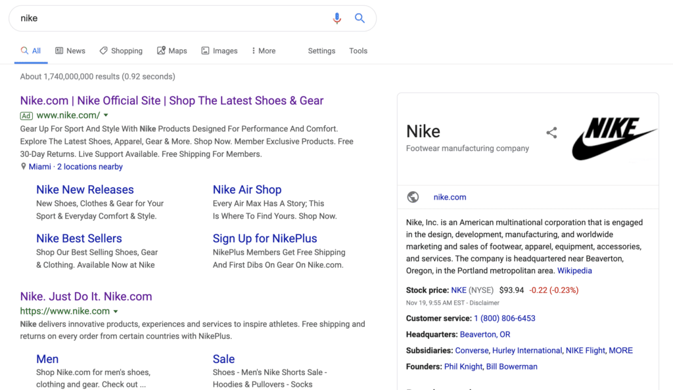Click the results count text 'About 1,740,000,000 results'

click(x=70, y=77)
